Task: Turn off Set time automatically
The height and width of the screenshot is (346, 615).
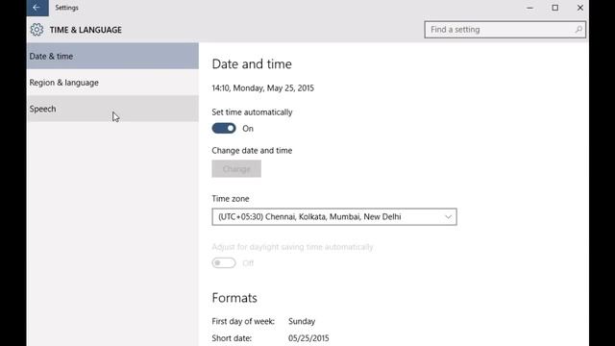Action: pos(224,128)
